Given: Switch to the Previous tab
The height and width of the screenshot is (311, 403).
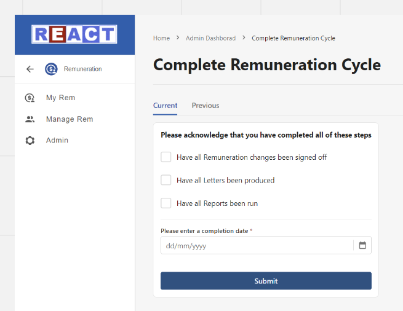Looking at the screenshot, I should coord(205,106).
